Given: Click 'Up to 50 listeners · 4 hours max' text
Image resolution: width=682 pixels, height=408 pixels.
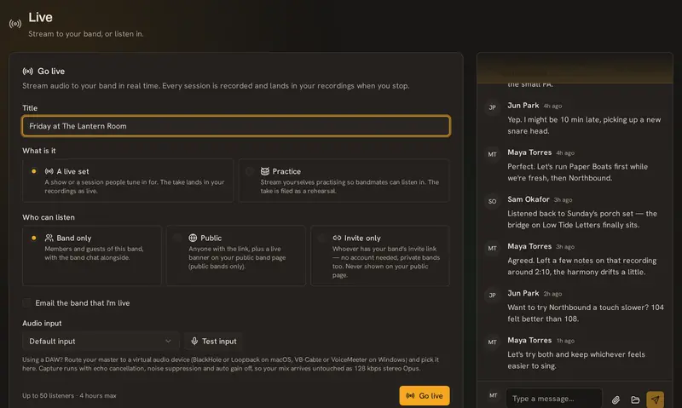Looking at the screenshot, I should pos(69,395).
